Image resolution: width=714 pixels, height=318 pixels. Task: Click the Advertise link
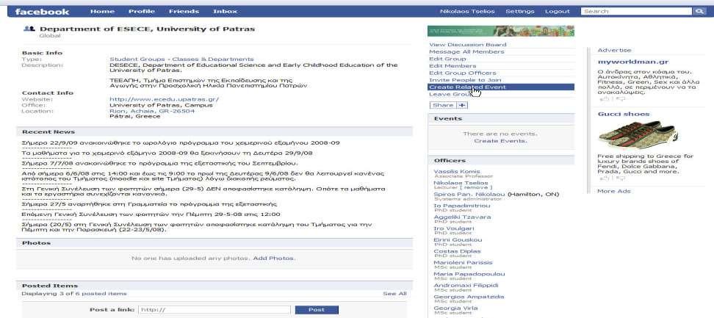pos(614,50)
